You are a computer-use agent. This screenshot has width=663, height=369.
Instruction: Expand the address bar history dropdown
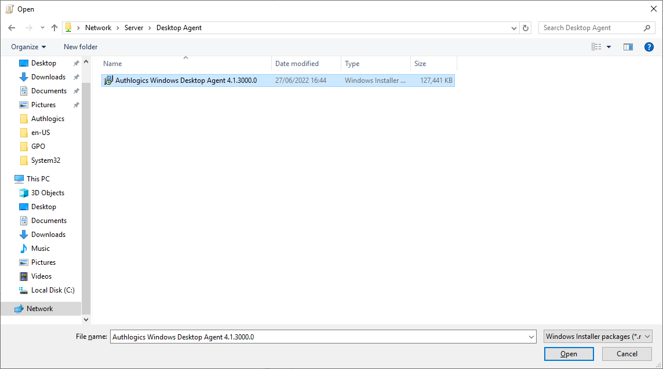(513, 28)
